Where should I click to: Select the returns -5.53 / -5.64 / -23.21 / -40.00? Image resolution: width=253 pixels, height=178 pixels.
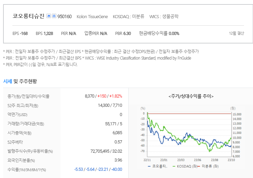click(98, 169)
